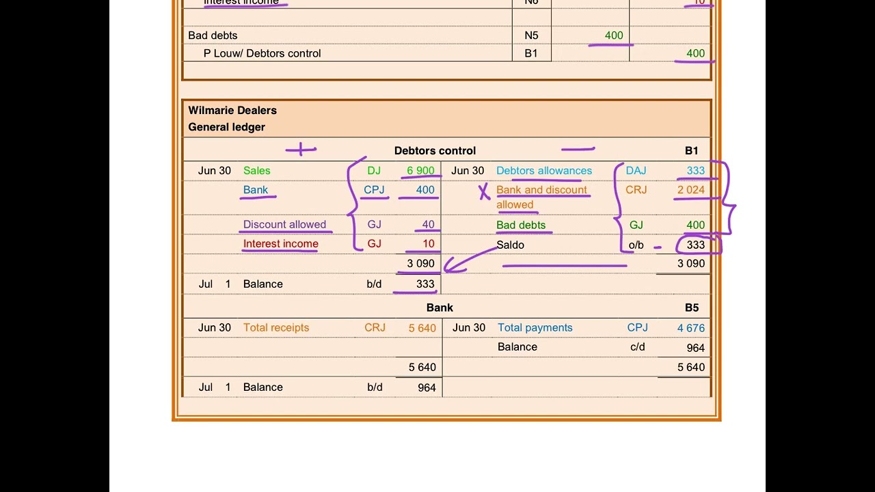Click B1 folio beside P Louw journal line

(531, 53)
